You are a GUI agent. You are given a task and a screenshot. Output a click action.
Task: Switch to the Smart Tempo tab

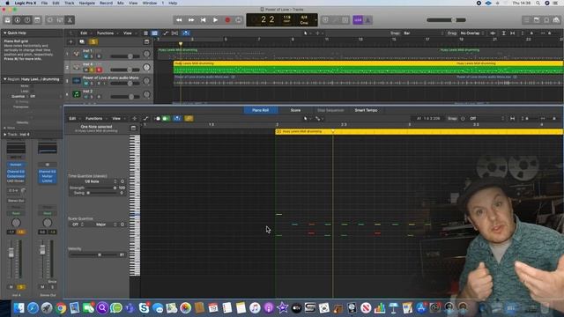click(366, 110)
